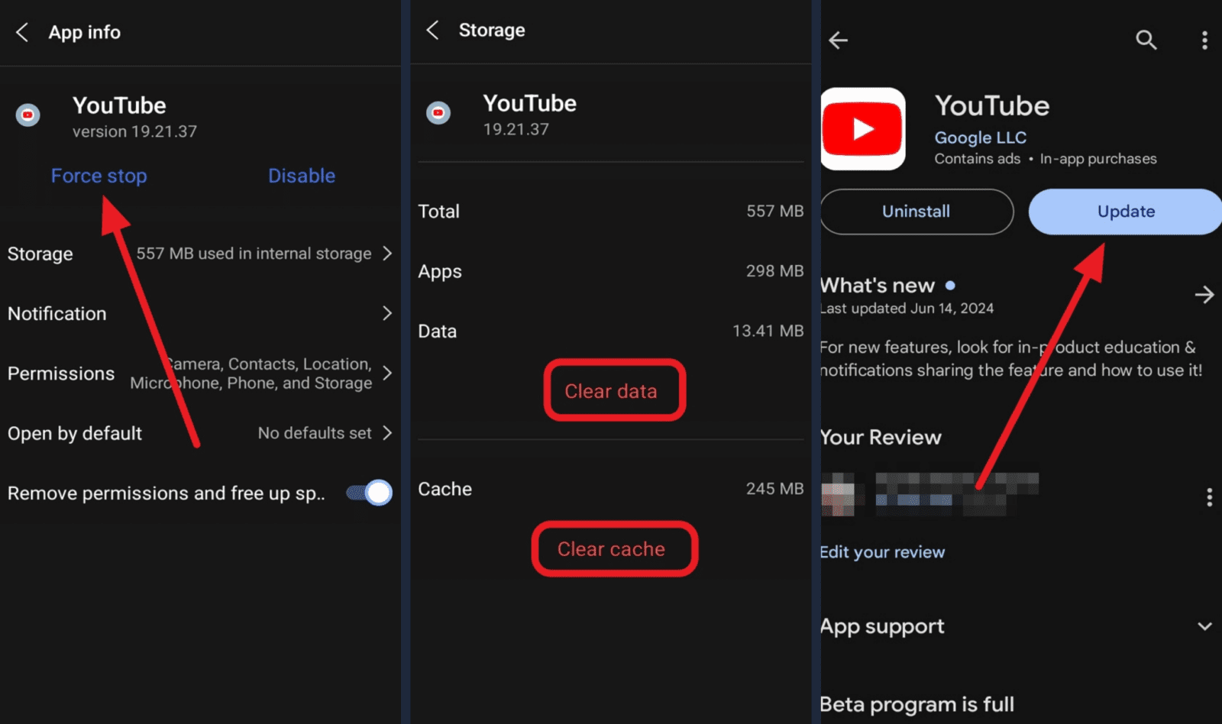Tap 'version 19.21.37' in App info
Viewport: 1222px width, 724px height.
point(134,131)
